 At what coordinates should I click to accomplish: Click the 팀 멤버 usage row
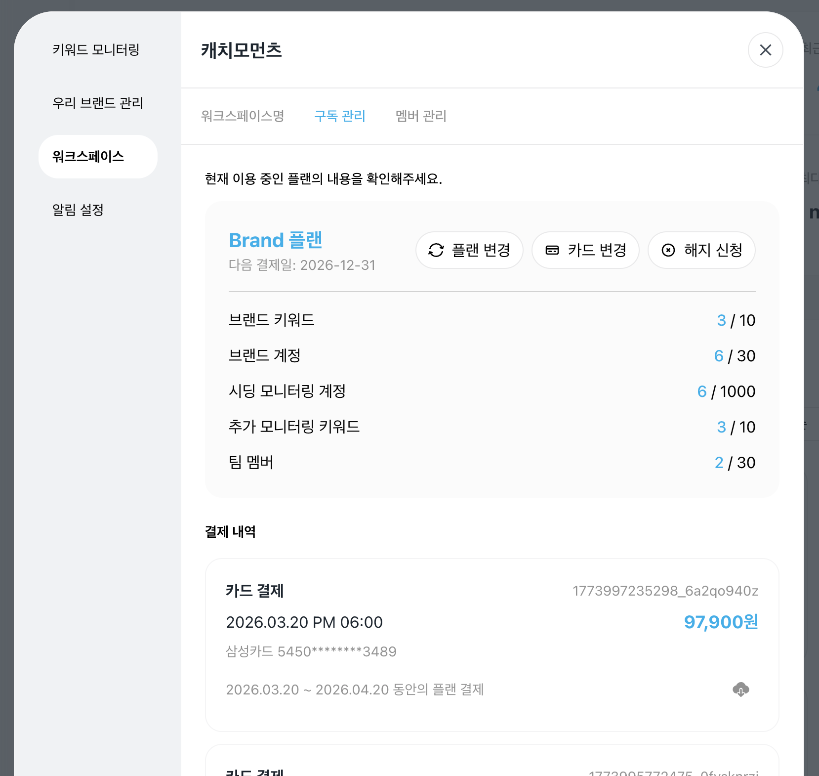tap(491, 463)
